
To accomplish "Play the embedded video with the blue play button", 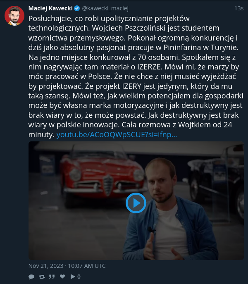I will pyautogui.click(x=136, y=203).
